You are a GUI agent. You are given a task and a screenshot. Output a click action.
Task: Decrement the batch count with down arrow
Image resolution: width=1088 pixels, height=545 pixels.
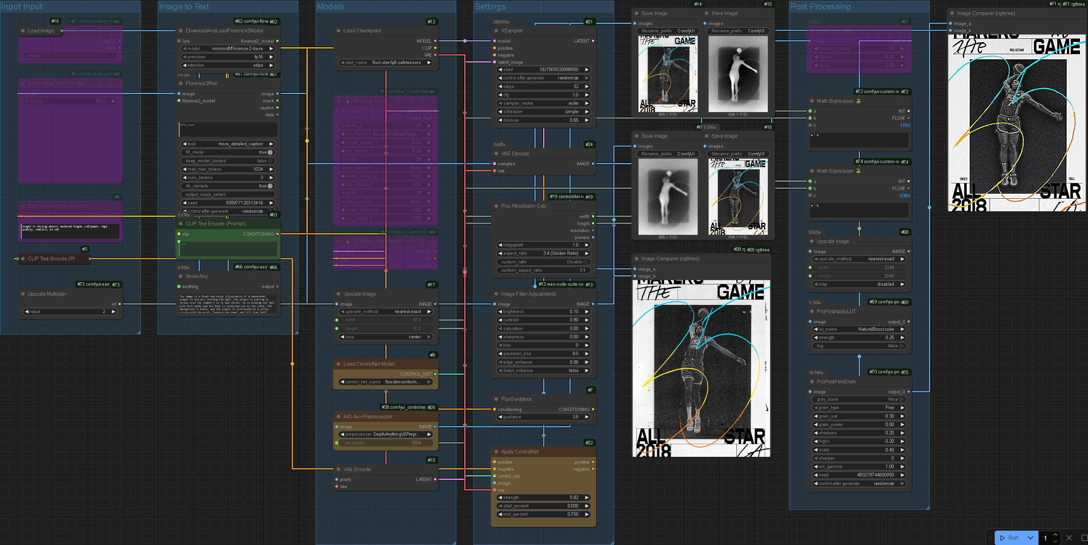coord(1055,541)
